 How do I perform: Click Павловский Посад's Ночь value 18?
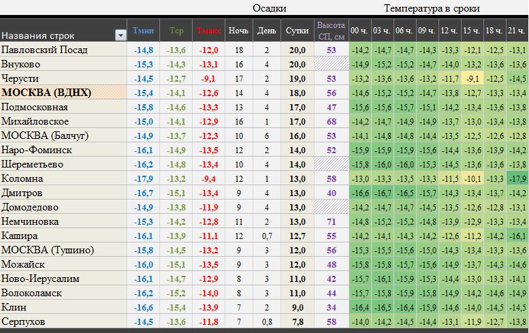pos(239,50)
